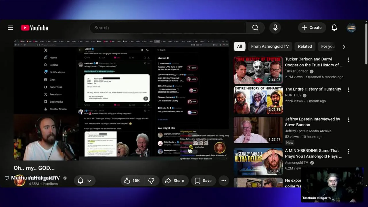368x207 pixels.
Task: Share the video
Action: (175, 181)
